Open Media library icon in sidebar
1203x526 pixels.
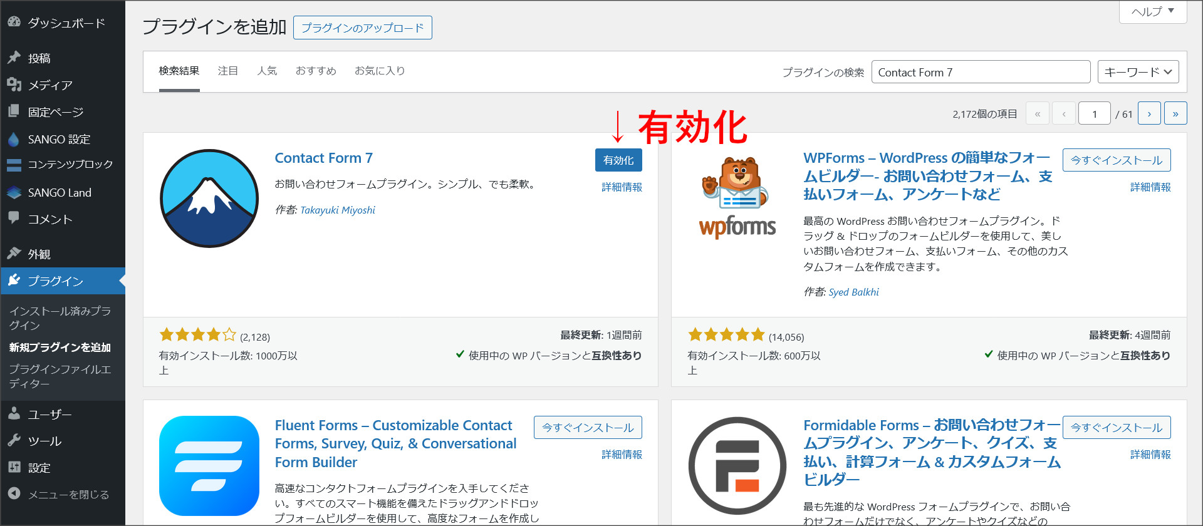tap(14, 85)
